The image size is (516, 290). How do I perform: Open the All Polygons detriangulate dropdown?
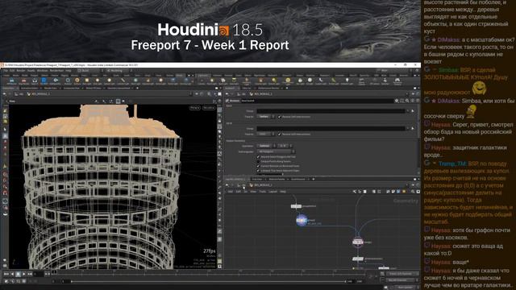[276, 151]
